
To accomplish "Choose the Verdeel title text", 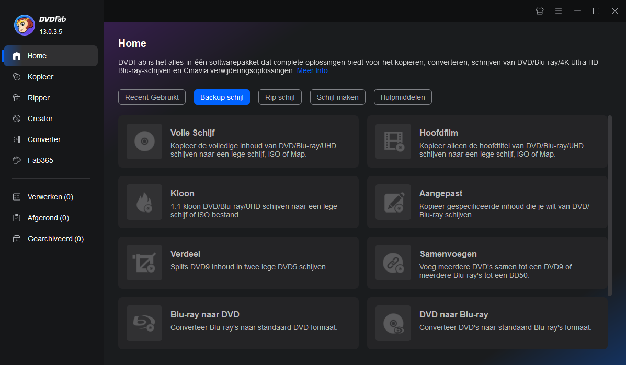I will [185, 254].
